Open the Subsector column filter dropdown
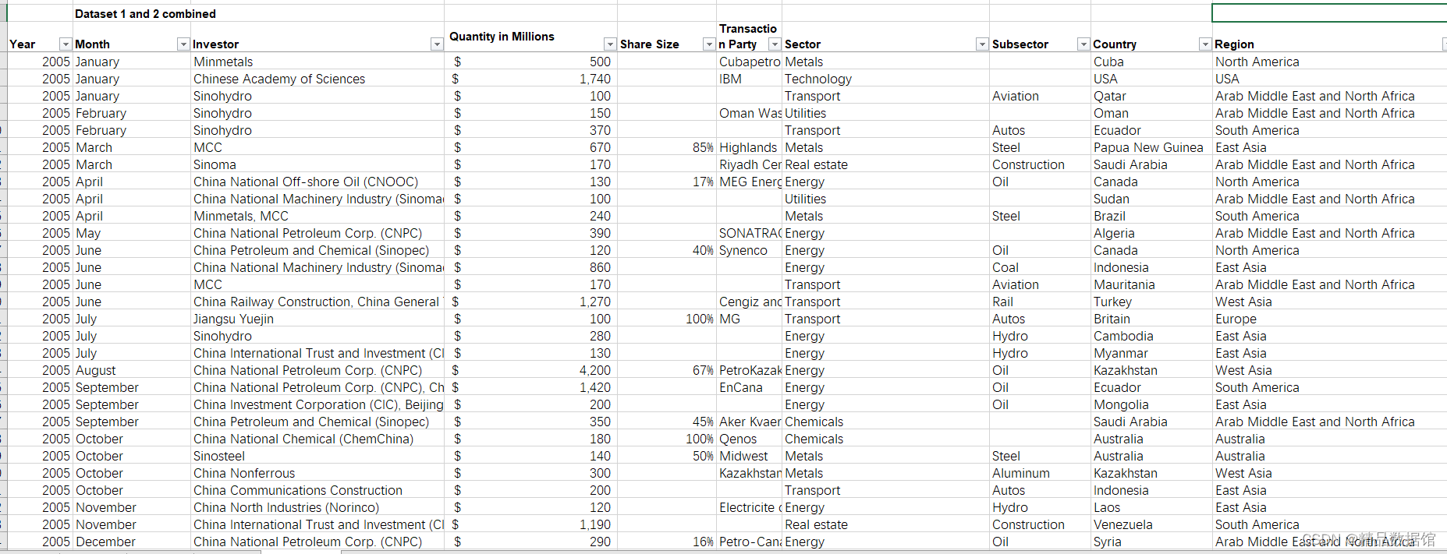This screenshot has height=554, width=1447. click(x=1083, y=44)
